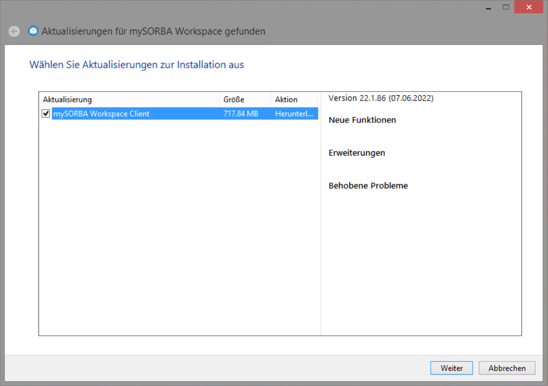Maximize the update window

(506, 7)
